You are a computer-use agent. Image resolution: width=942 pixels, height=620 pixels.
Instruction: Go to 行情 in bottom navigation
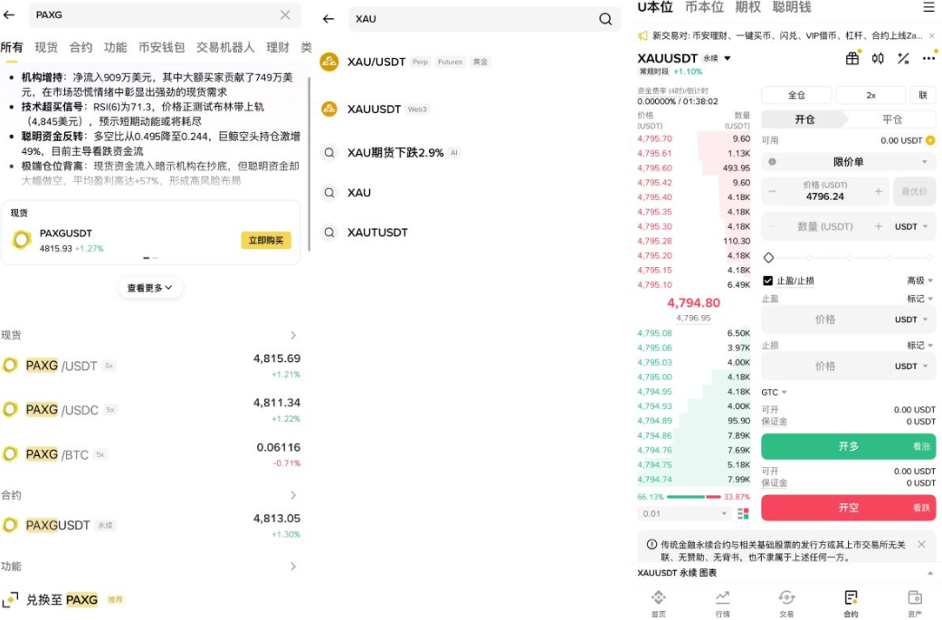coord(723,603)
